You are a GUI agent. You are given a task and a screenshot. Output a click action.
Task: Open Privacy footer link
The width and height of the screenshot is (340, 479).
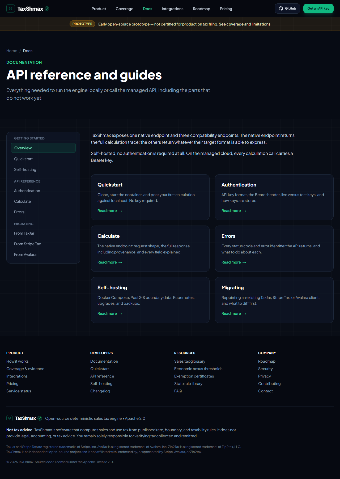coord(265,376)
